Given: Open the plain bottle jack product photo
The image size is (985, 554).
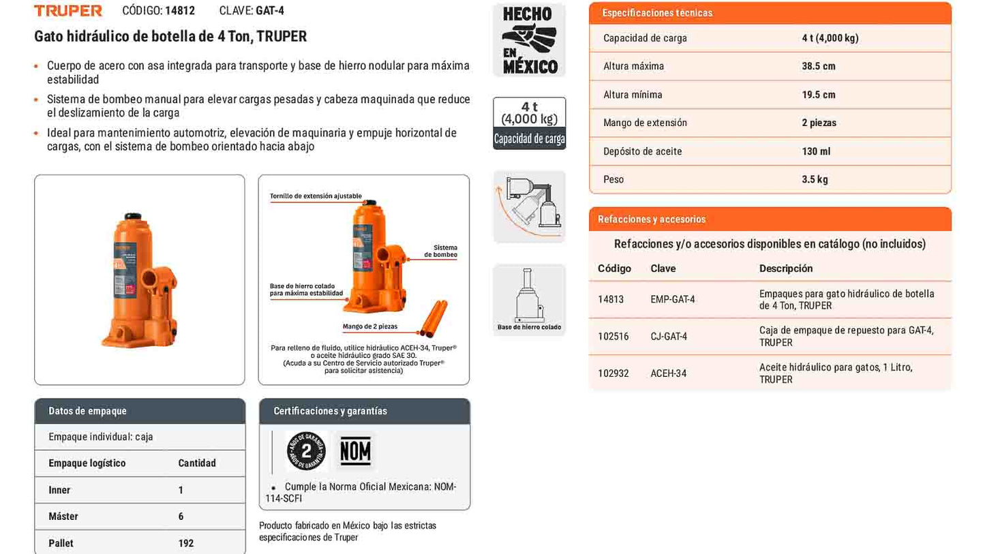Looking at the screenshot, I should [140, 280].
